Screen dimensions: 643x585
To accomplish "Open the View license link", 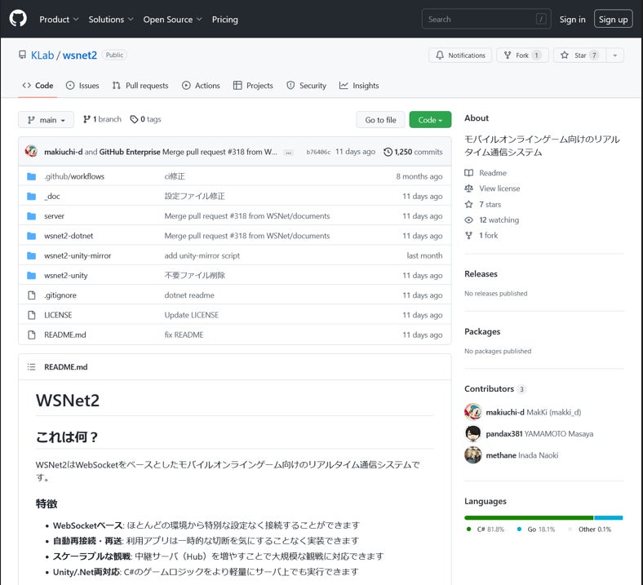I will coord(499,188).
